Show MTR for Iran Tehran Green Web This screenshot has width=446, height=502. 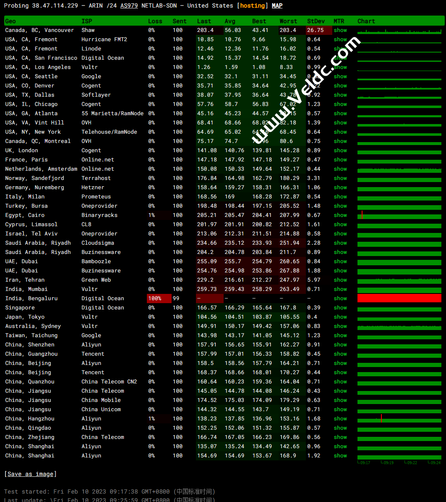[x=340, y=280]
